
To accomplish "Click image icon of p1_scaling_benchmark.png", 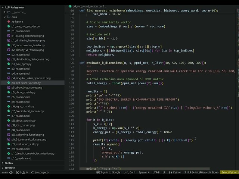I will coord(9,36).
